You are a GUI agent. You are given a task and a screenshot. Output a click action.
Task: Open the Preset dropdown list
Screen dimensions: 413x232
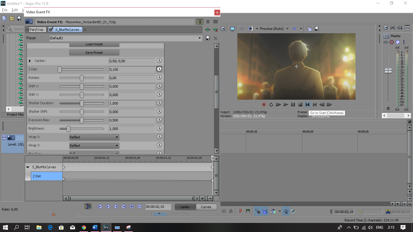[200, 38]
